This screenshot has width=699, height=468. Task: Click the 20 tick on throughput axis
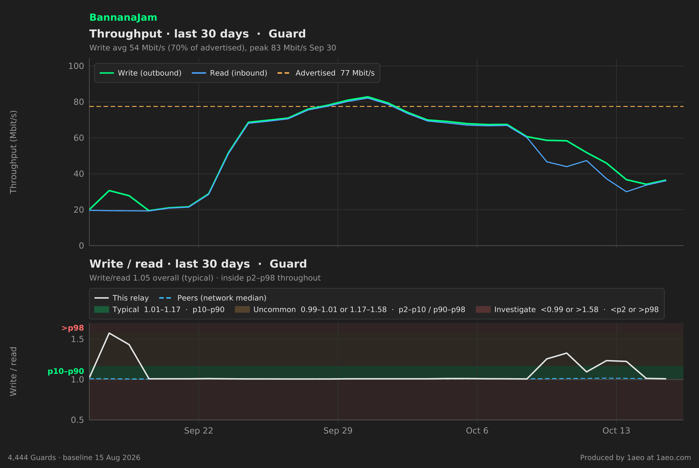point(79,210)
